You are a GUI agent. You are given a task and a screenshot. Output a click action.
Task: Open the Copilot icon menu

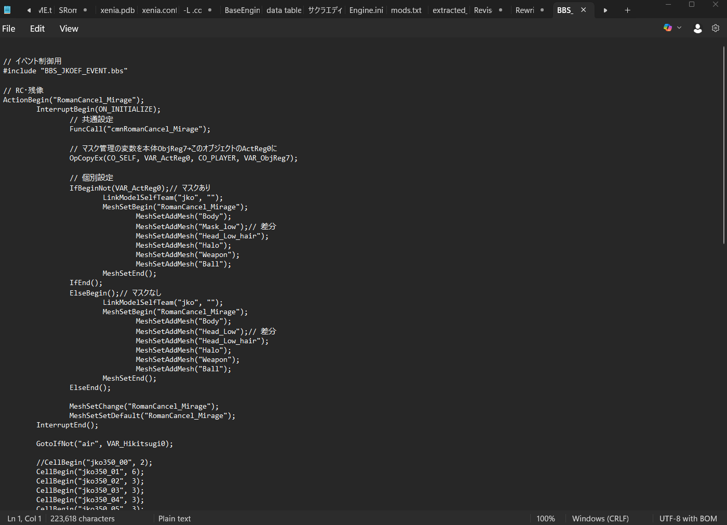click(668, 28)
